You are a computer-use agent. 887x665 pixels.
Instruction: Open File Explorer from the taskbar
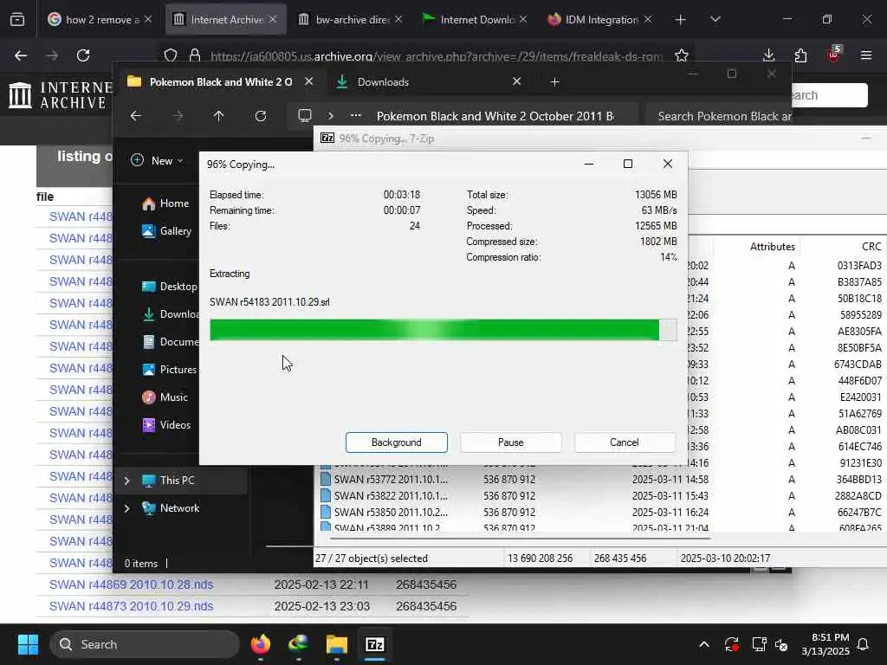(337, 644)
